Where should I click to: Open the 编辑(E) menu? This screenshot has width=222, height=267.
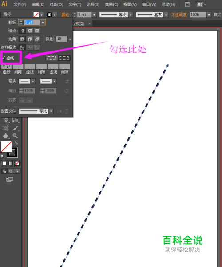[38, 4]
